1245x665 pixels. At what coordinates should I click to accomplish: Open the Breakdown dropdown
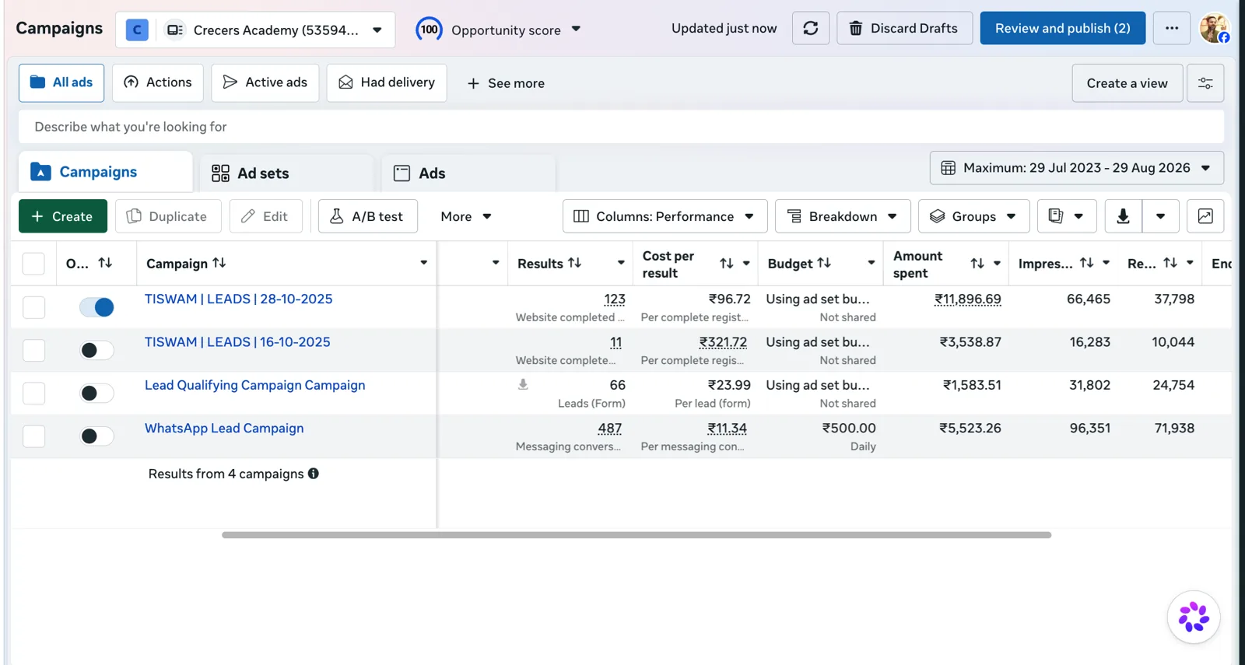point(843,216)
